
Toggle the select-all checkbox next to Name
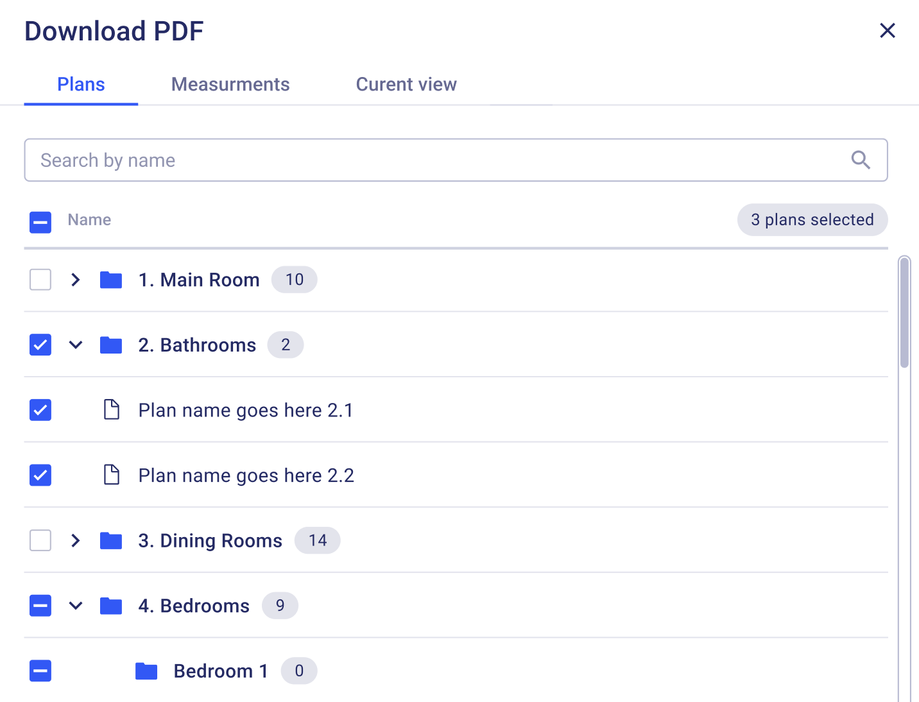40,223
